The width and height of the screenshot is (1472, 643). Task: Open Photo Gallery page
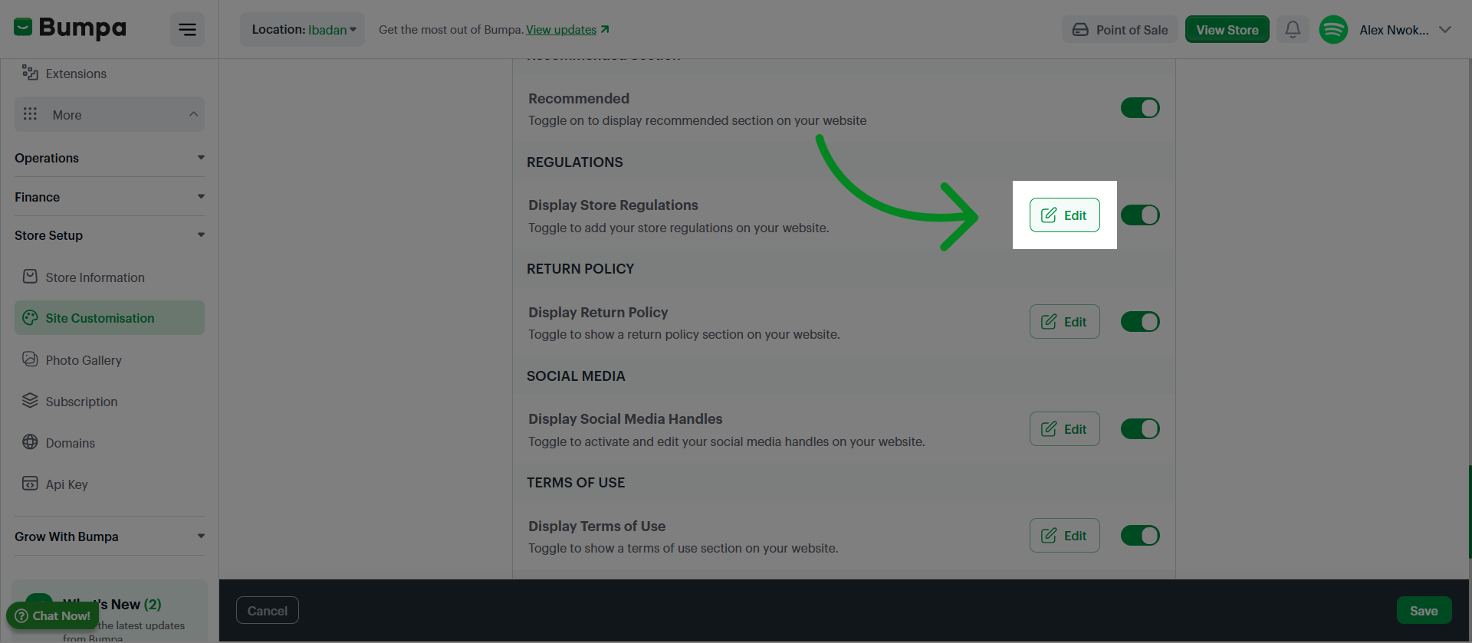(110, 360)
